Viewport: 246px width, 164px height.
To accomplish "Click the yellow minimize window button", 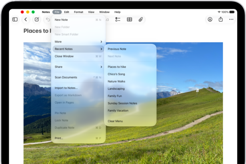I will coord(28,12).
